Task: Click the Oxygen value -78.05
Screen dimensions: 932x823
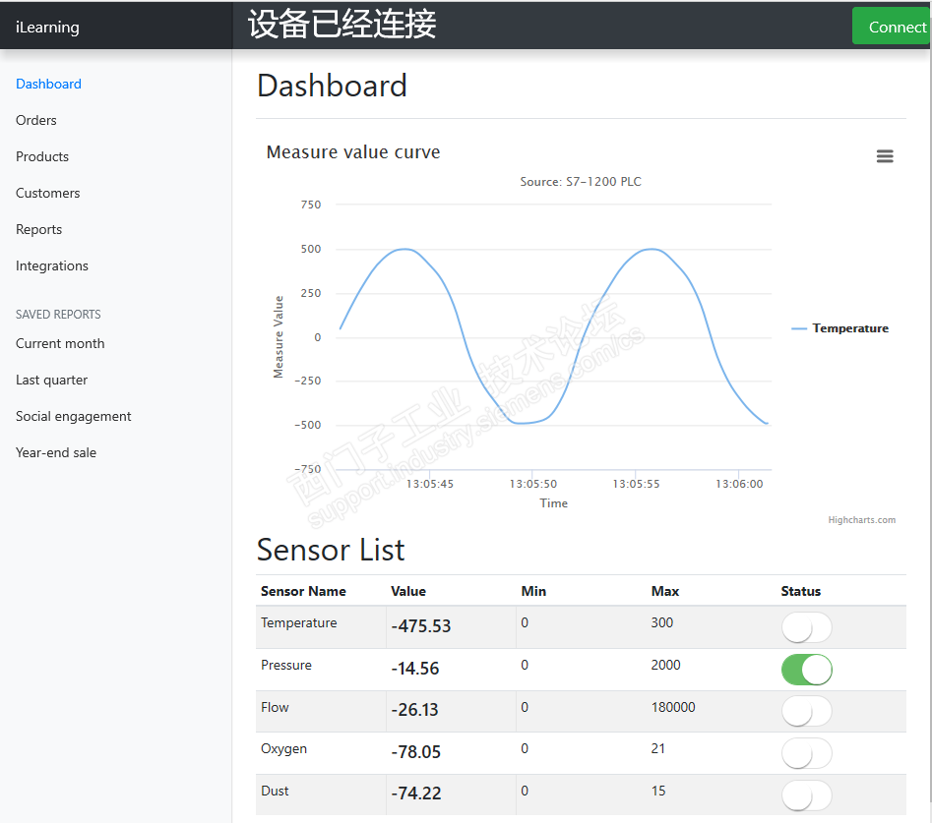Action: click(x=415, y=752)
